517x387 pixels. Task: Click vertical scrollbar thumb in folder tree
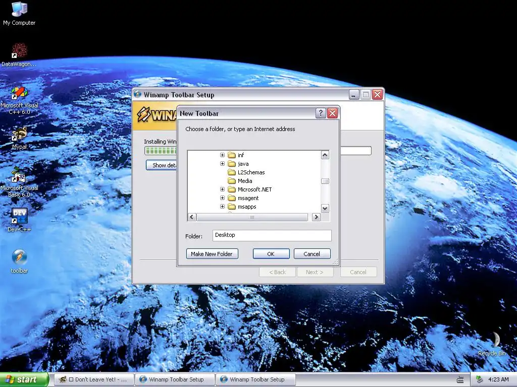coord(325,181)
